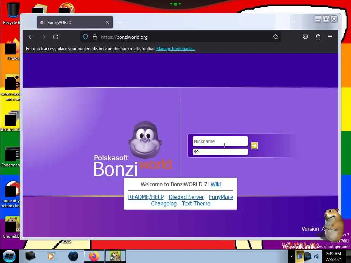
Task: Open the Changelog link
Action: click(x=164, y=203)
